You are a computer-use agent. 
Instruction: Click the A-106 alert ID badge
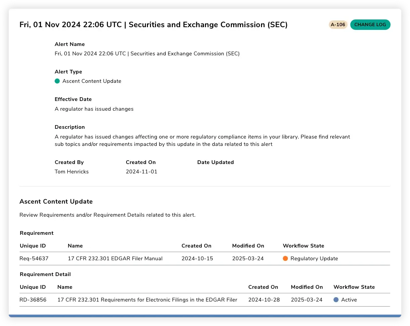338,25
